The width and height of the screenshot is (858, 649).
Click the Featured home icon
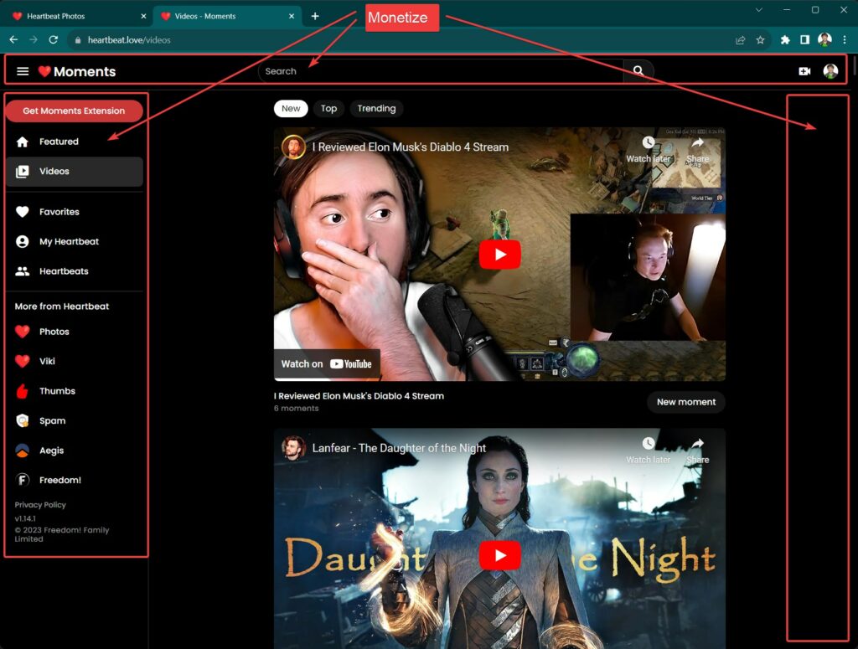click(x=23, y=142)
